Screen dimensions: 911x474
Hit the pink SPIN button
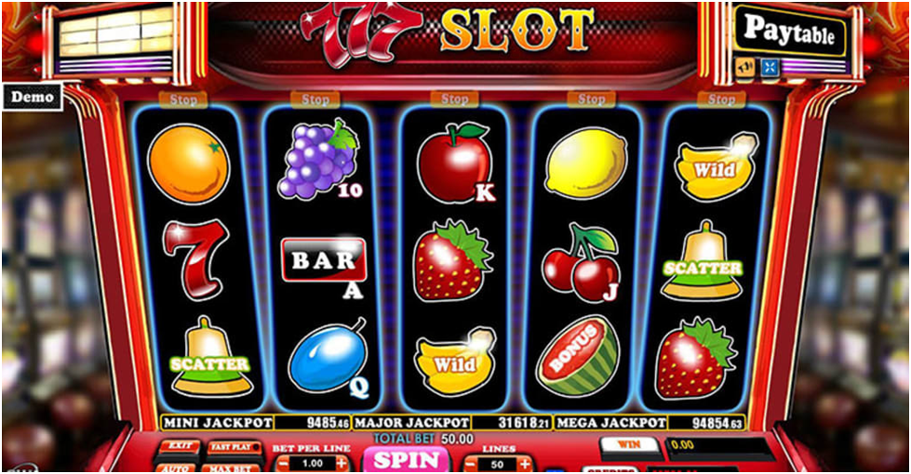[406, 460]
